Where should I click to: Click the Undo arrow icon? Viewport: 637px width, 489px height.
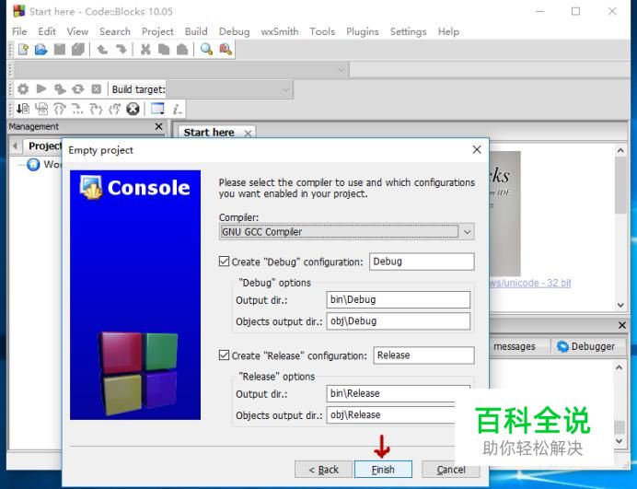[102, 50]
